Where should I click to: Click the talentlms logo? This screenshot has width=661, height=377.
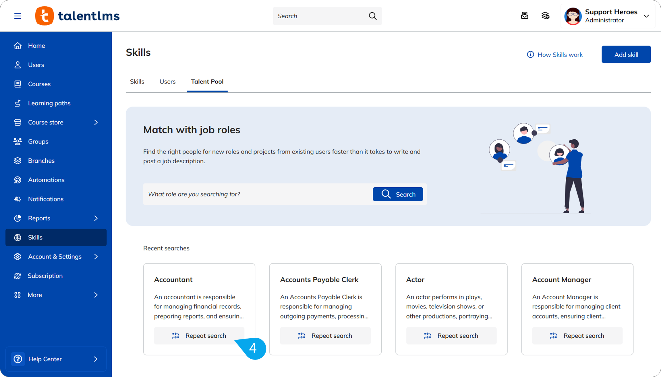(x=77, y=16)
